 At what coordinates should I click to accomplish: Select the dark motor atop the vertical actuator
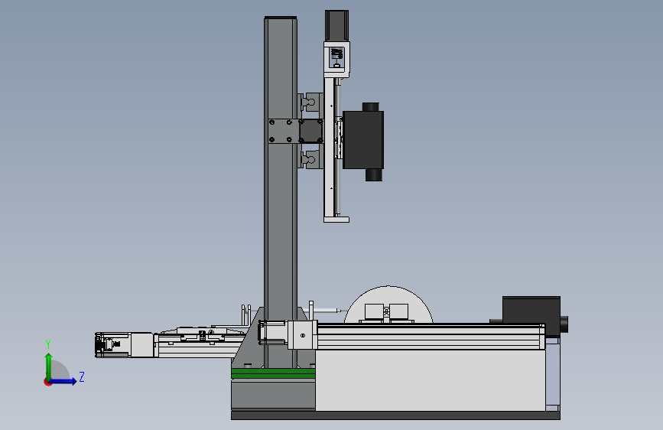336,26
